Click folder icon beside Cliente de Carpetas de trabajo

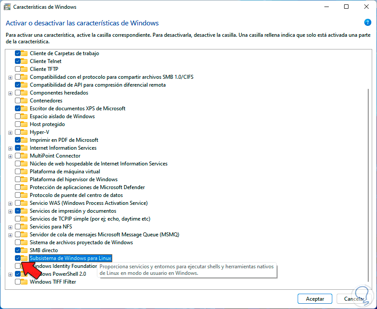point(24,53)
